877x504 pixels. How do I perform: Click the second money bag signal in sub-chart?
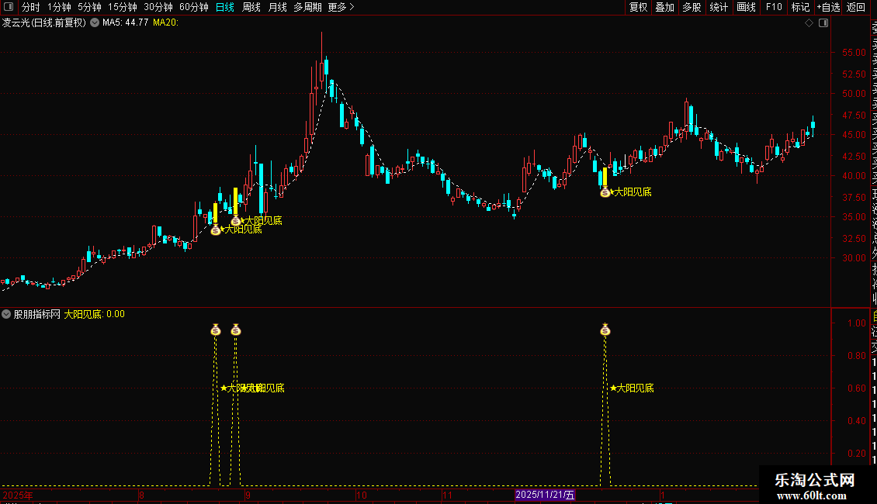click(235, 330)
